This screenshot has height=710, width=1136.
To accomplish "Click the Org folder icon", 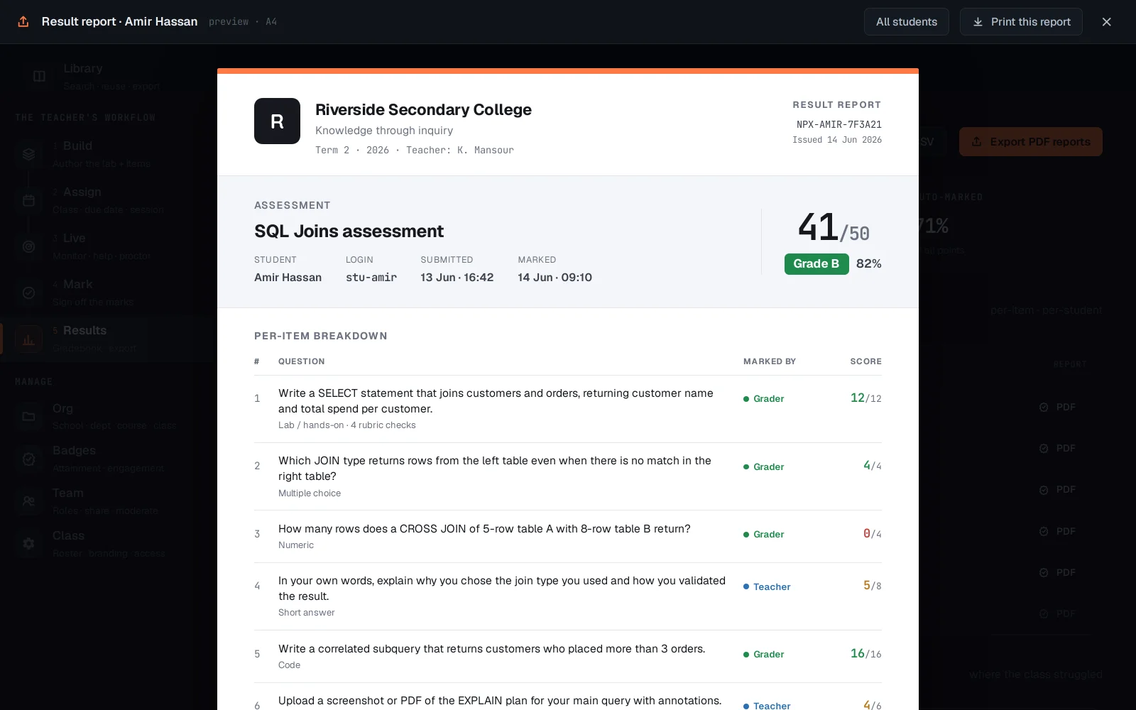I will 28,417.
